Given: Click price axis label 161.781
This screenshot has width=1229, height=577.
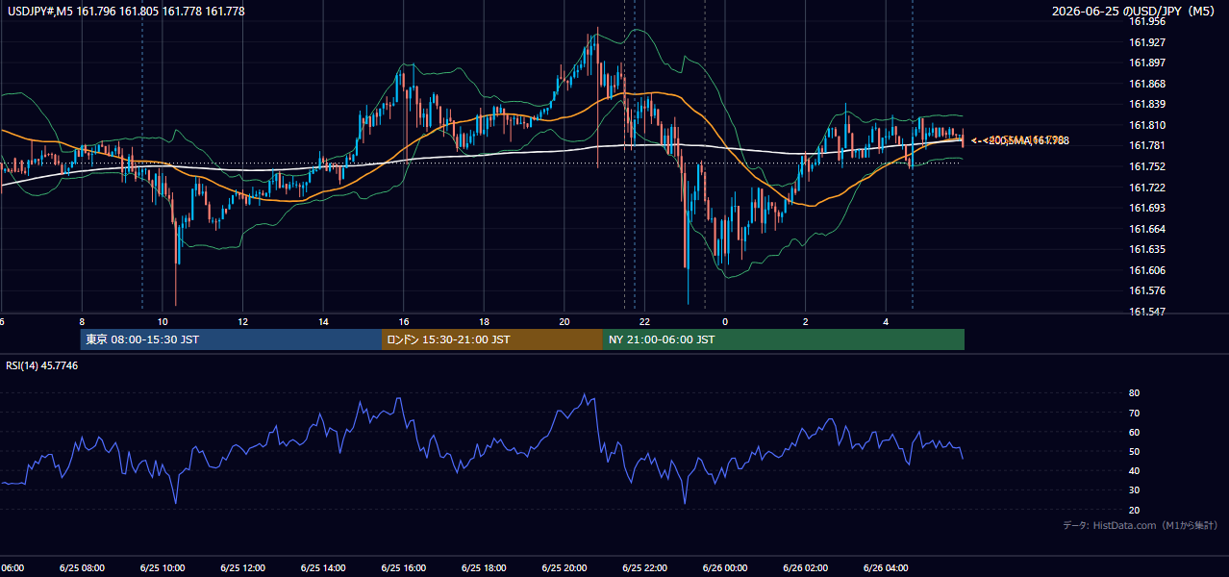Looking at the screenshot, I should point(1147,145).
